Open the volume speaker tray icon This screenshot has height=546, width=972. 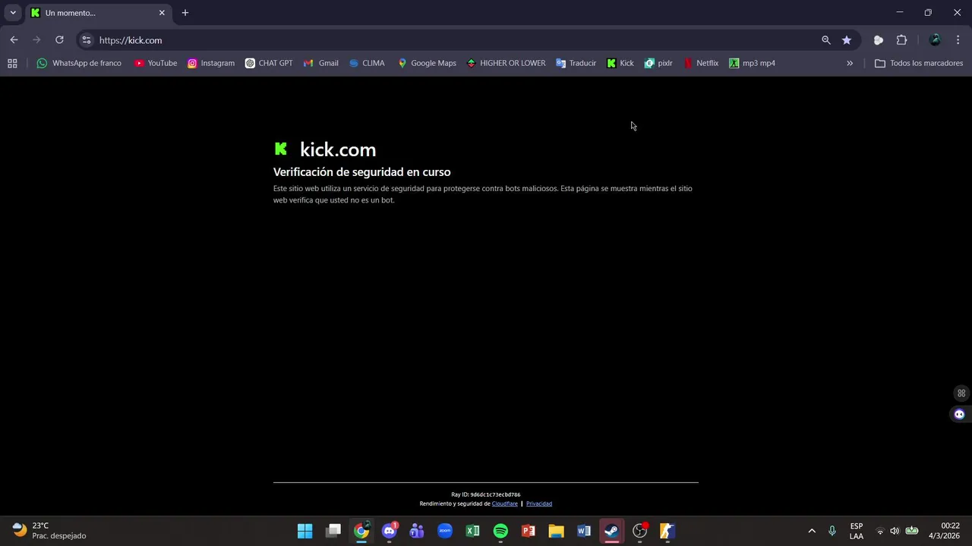pyautogui.click(x=895, y=531)
